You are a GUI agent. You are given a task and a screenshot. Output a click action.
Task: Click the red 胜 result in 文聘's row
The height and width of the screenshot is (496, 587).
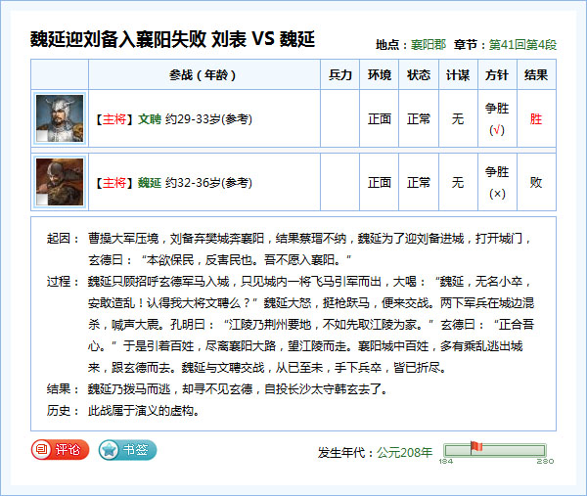click(536, 119)
